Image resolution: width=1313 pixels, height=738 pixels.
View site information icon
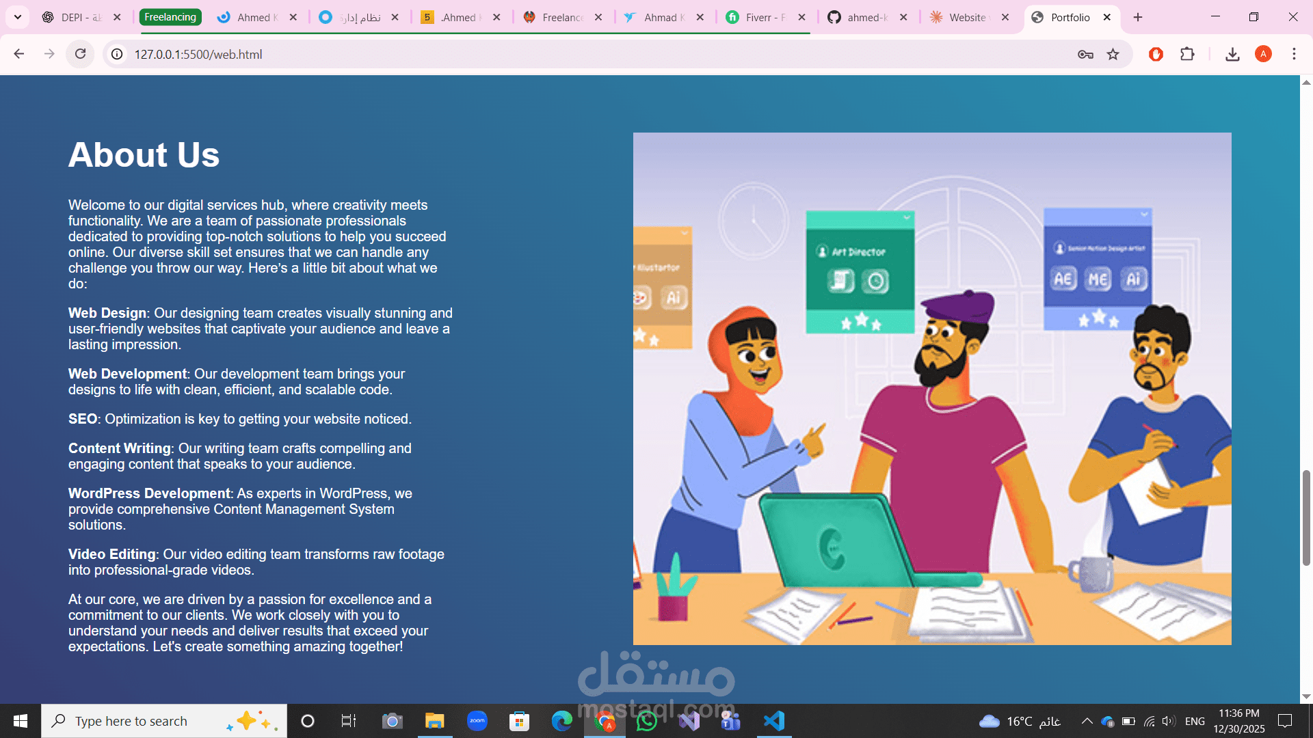118,54
